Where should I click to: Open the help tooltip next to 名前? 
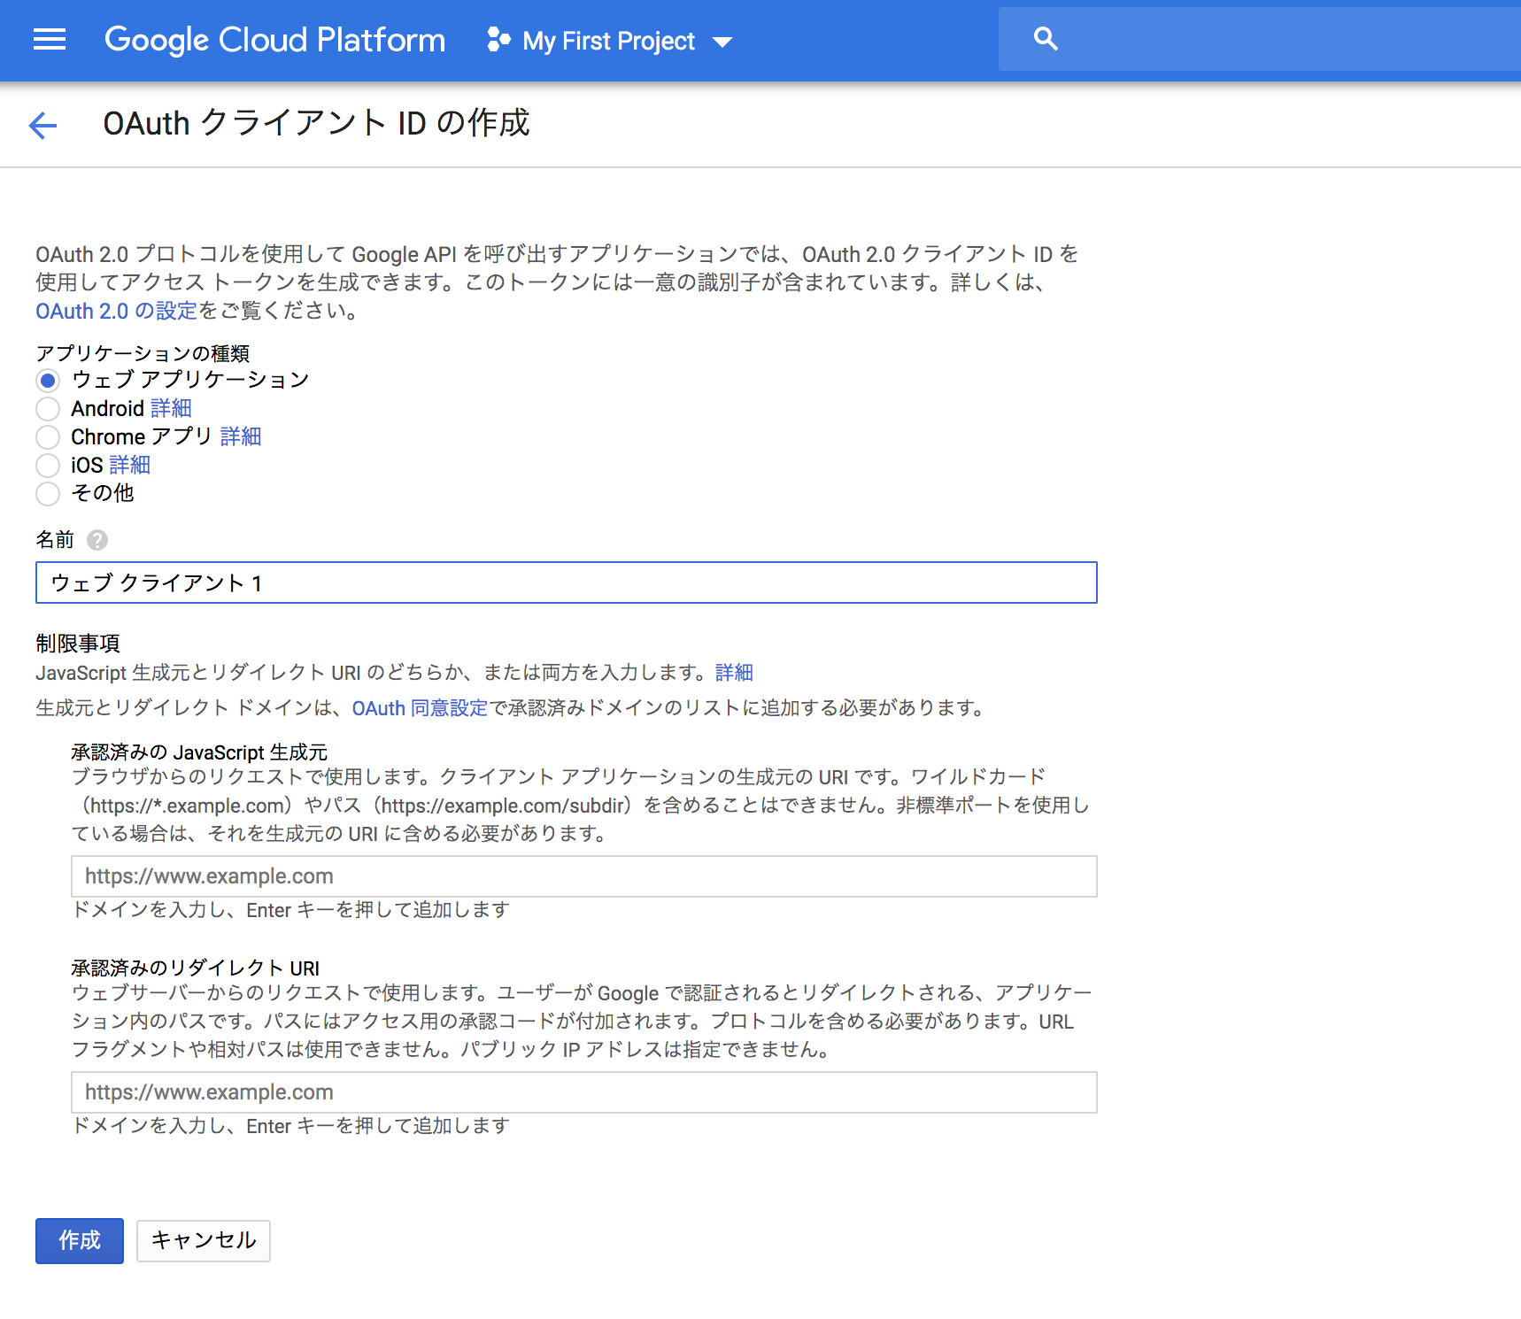(97, 540)
